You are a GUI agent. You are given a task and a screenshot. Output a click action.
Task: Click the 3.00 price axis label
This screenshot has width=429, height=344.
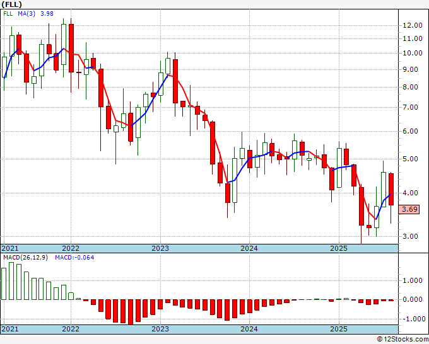[411, 236]
